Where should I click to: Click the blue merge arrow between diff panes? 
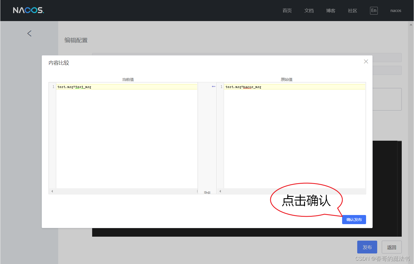click(213, 87)
